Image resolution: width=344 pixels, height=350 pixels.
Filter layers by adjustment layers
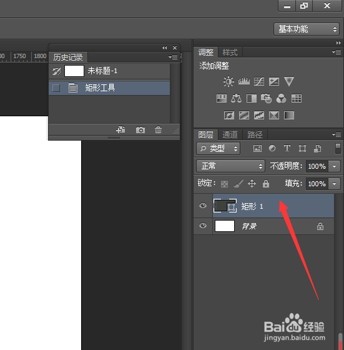pos(272,148)
